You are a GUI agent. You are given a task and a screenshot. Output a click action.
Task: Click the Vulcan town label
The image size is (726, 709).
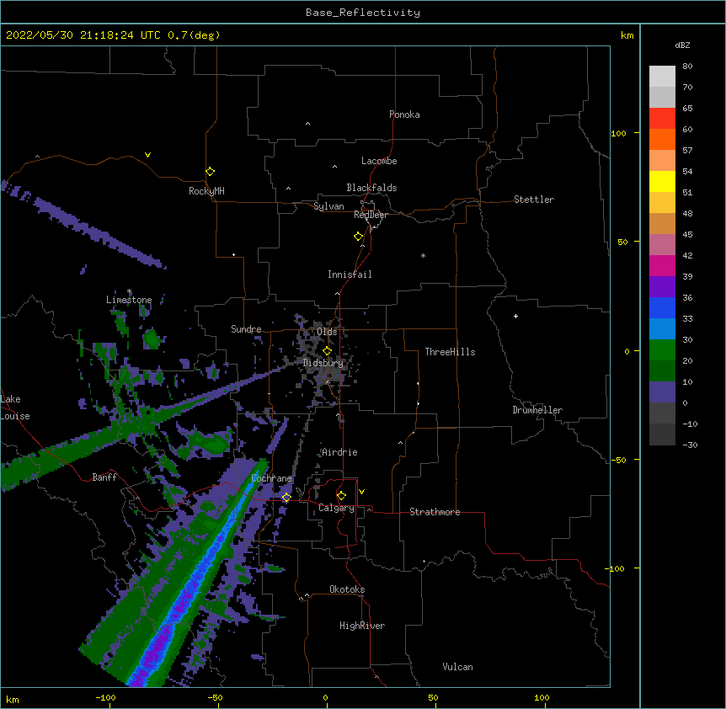click(x=457, y=667)
